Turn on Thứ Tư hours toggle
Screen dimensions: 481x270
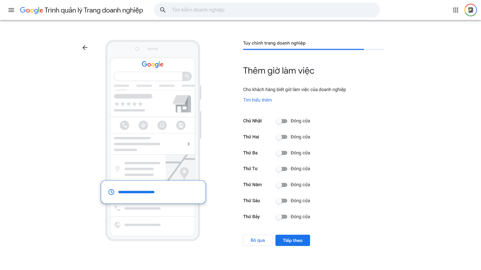point(281,169)
